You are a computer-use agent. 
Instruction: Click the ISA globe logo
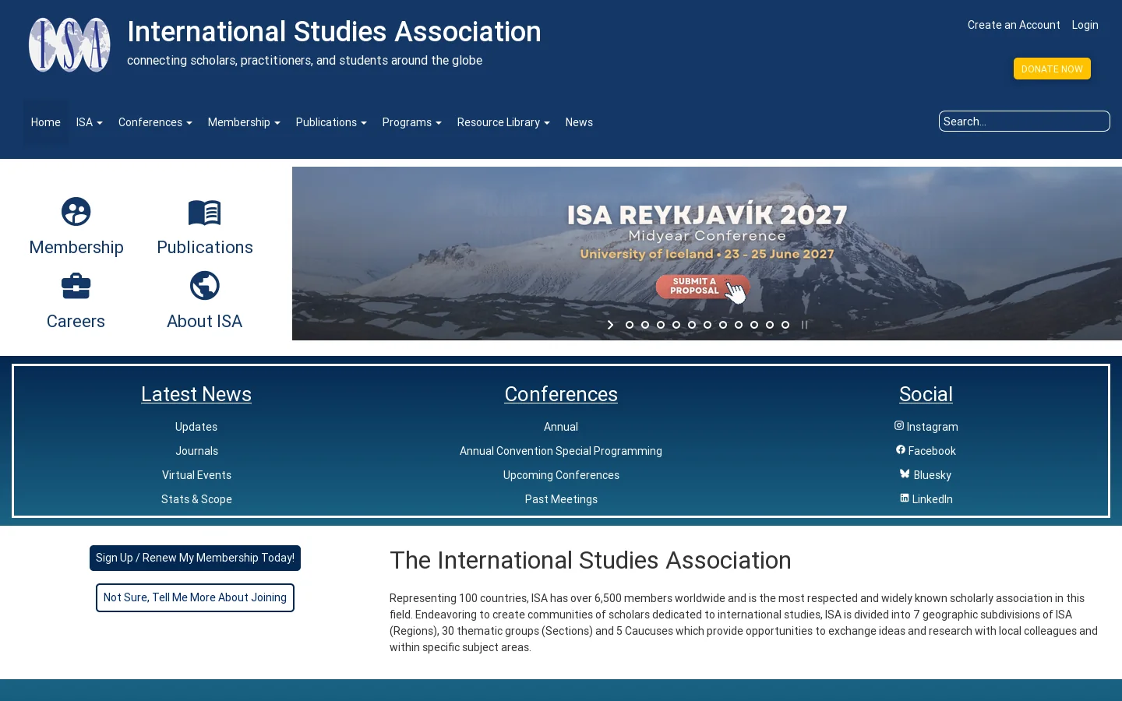click(69, 45)
